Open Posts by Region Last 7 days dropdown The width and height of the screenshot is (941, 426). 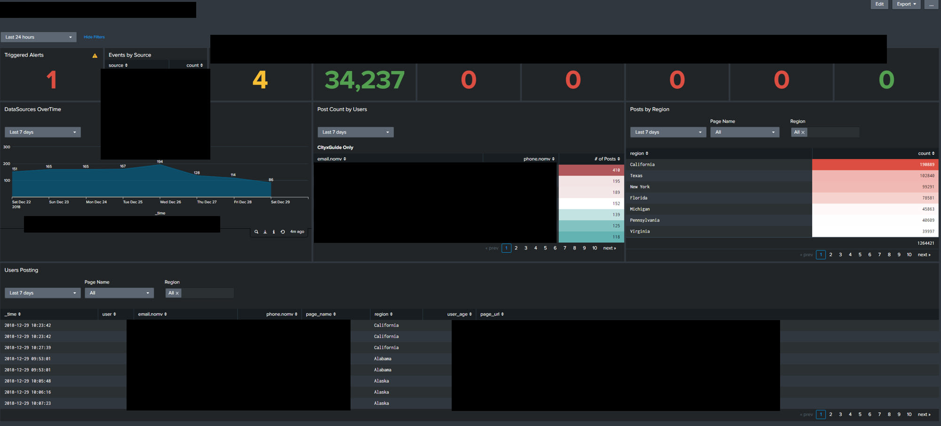pyautogui.click(x=668, y=132)
